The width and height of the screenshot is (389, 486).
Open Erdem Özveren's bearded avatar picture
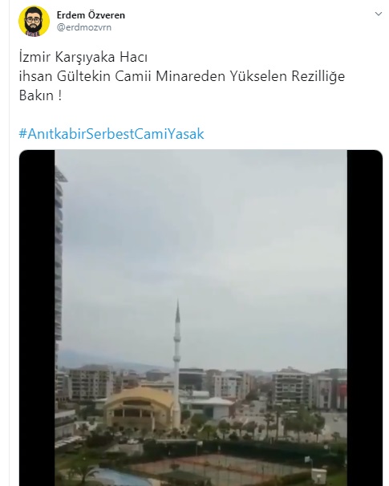[x=34, y=21]
